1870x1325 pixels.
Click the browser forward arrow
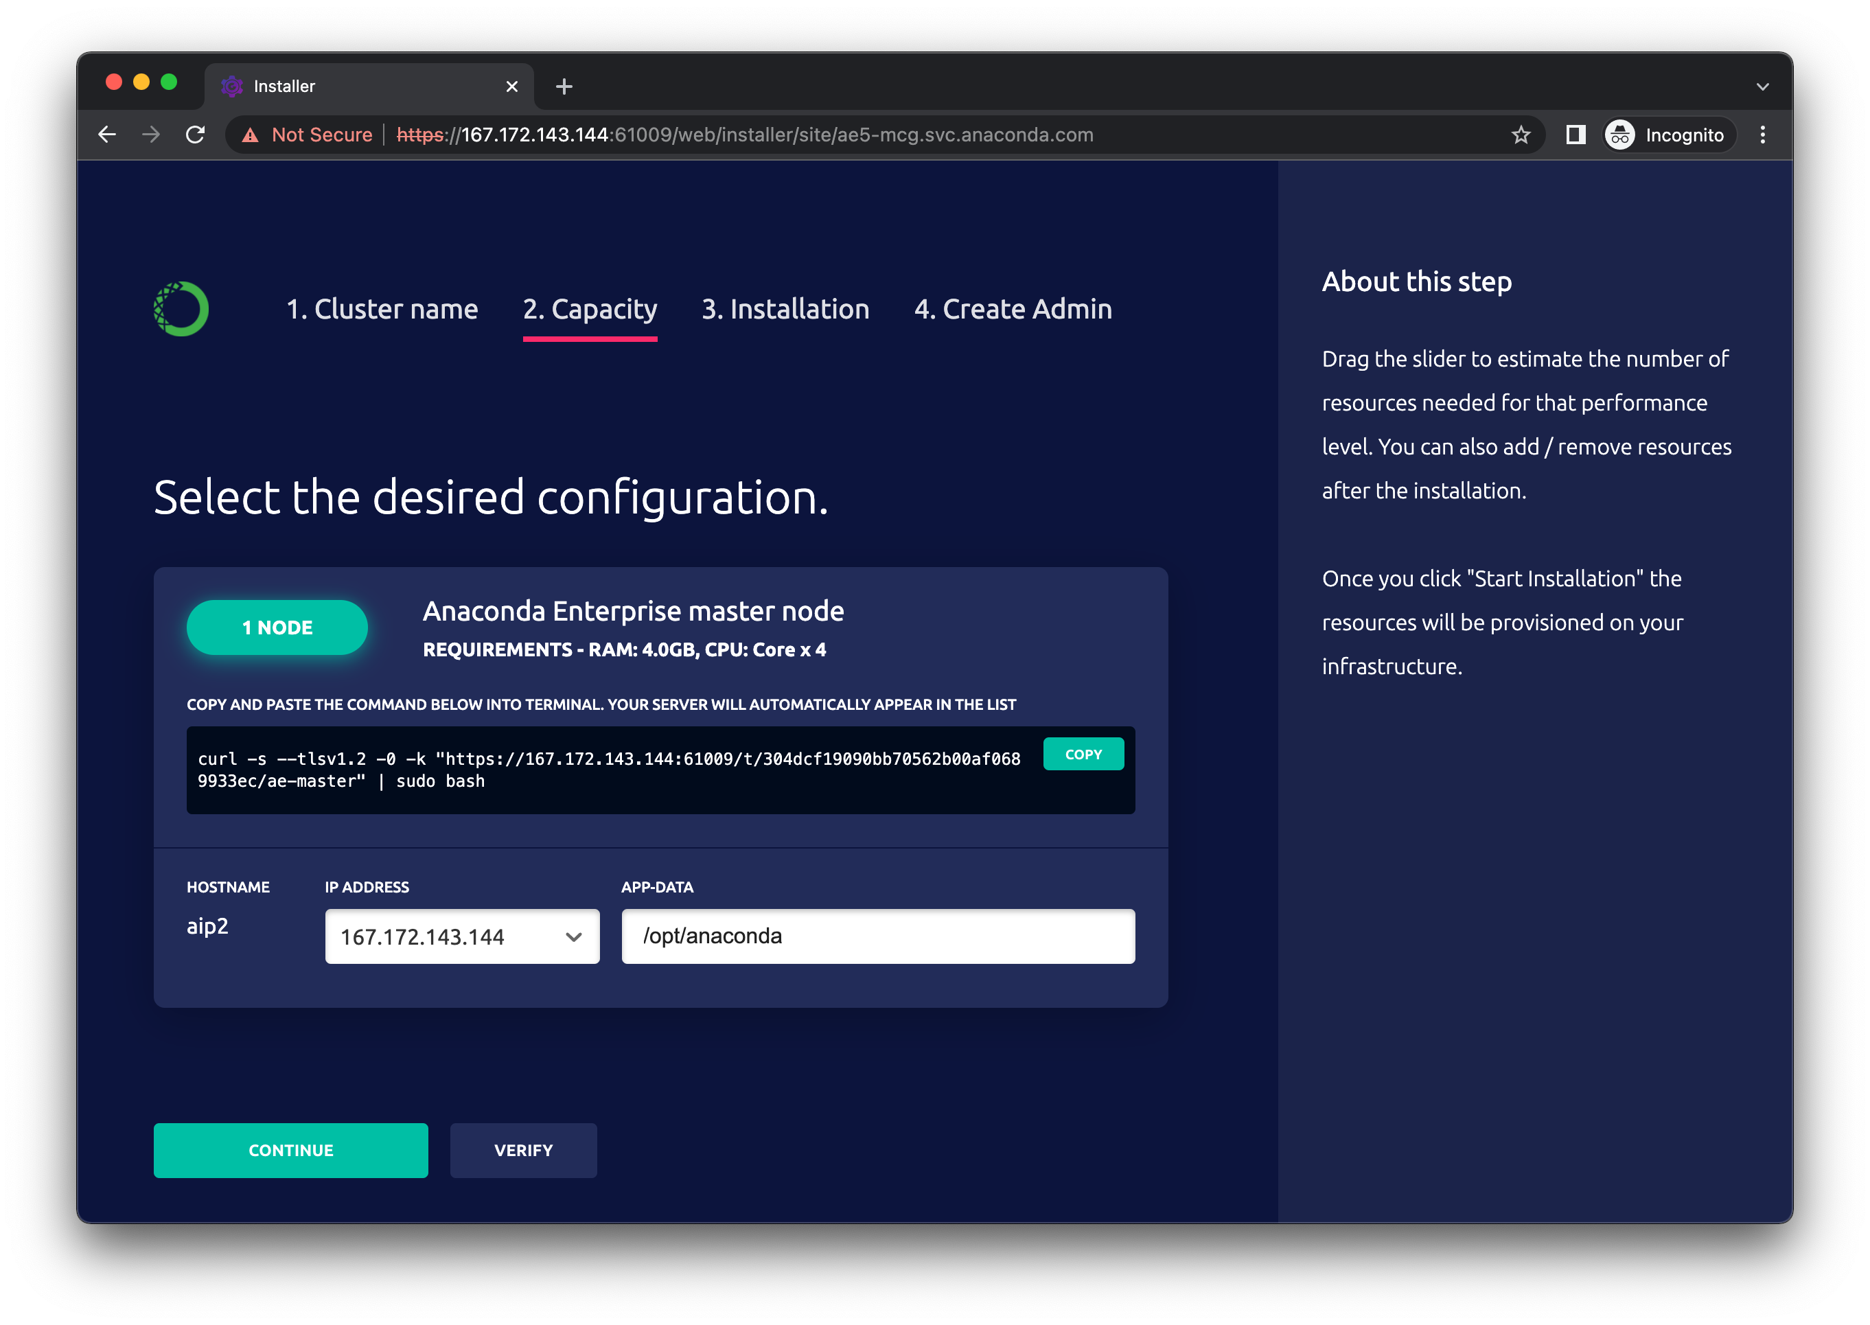pos(151,135)
